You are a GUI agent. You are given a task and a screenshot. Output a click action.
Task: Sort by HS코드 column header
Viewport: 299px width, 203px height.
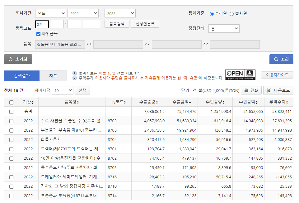pos(118,102)
